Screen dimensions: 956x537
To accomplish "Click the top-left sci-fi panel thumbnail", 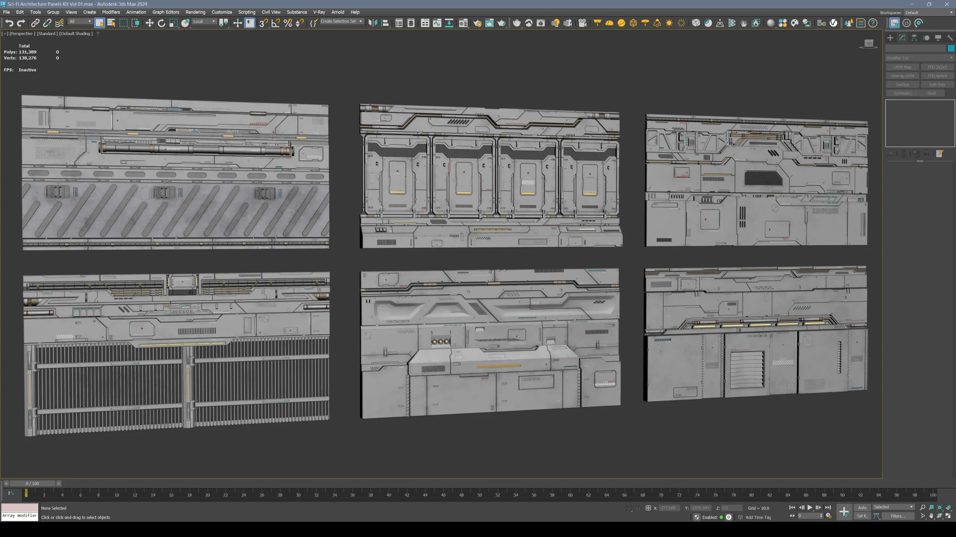I will (x=175, y=173).
